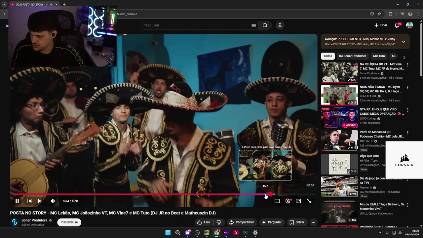Click the Pergunta button
Screen dimensions: 423x238
(x=272, y=222)
